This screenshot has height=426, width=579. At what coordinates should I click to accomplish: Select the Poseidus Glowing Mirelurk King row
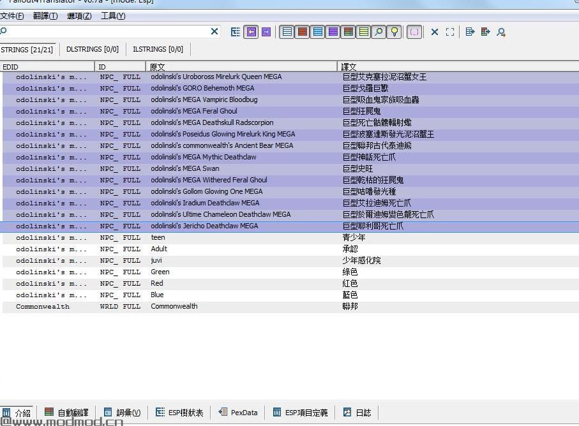coord(290,134)
